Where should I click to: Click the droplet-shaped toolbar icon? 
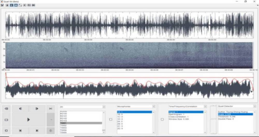coord(7,5)
